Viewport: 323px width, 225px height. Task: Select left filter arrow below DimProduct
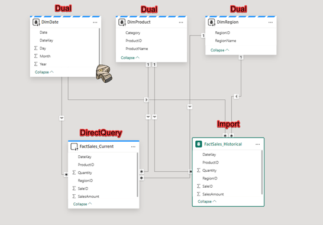(148, 117)
